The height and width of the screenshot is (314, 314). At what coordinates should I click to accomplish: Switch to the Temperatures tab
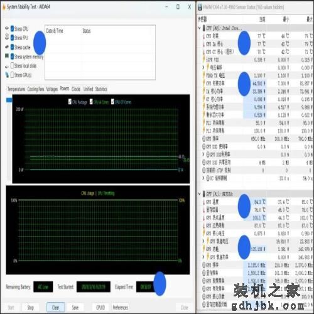(16, 89)
